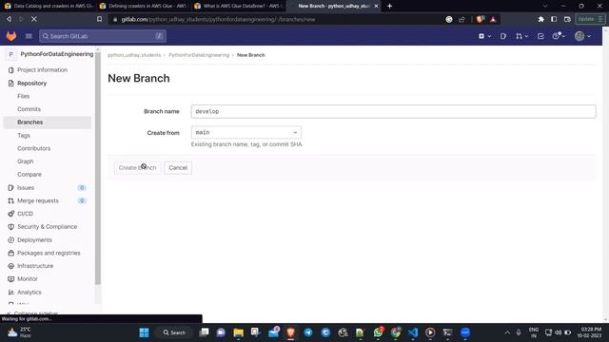This screenshot has width=609, height=342.
Task: Open File Explorer from taskbar
Action: coord(239,332)
